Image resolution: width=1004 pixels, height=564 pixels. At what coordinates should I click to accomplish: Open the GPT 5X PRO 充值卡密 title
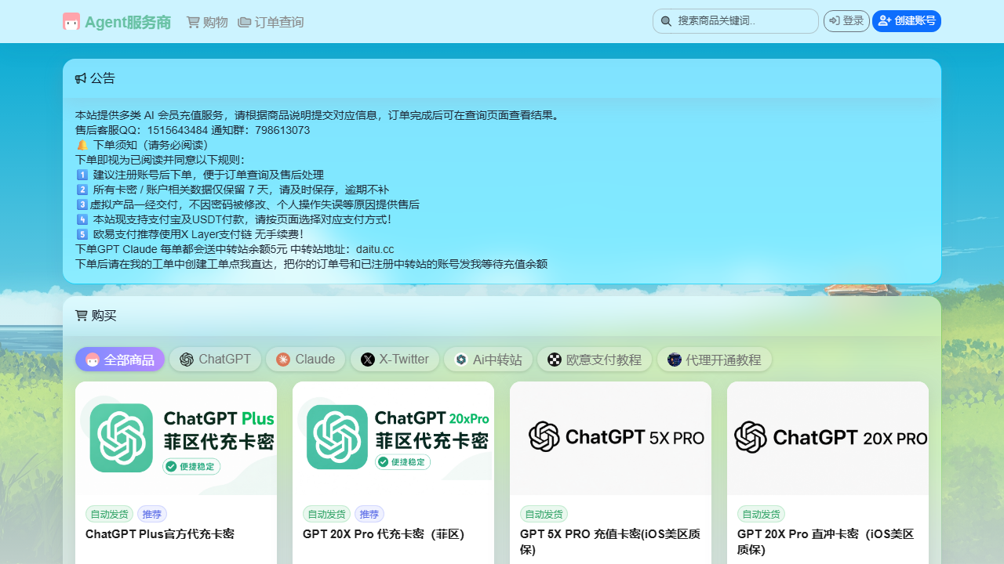[610, 541]
